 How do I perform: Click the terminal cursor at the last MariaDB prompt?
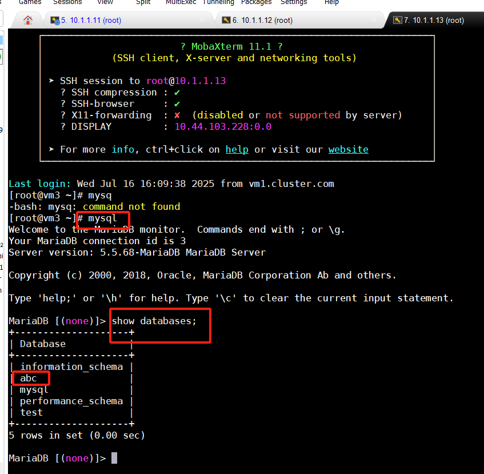tap(114, 458)
